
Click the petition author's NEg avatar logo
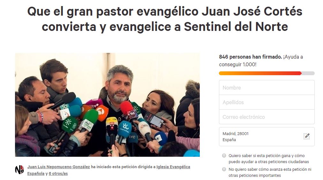click(19, 170)
